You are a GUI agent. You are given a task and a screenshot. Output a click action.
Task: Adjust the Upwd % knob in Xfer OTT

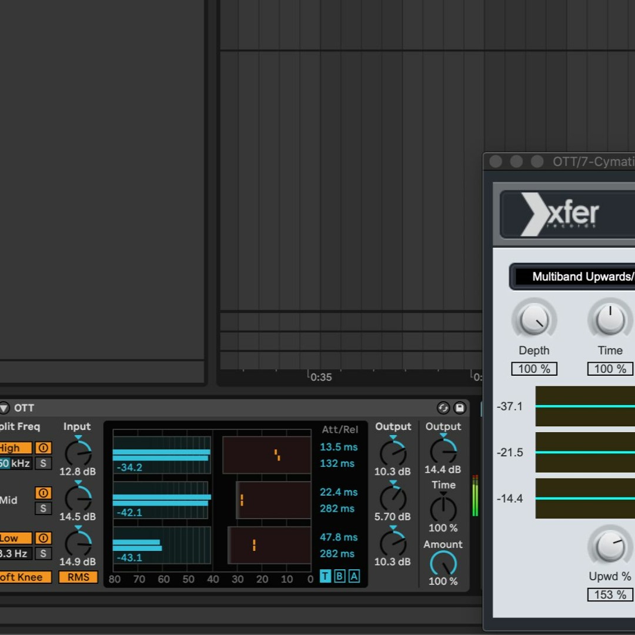(x=610, y=546)
